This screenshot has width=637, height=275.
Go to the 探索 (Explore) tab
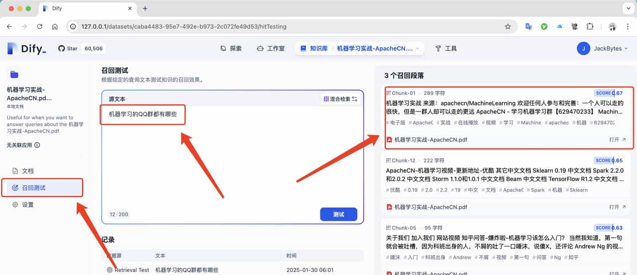[x=231, y=48]
